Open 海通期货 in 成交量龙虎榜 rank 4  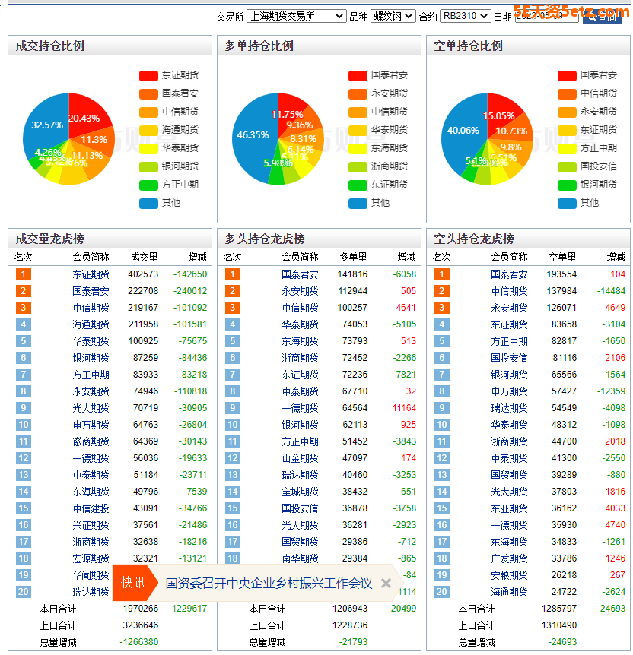click(91, 324)
